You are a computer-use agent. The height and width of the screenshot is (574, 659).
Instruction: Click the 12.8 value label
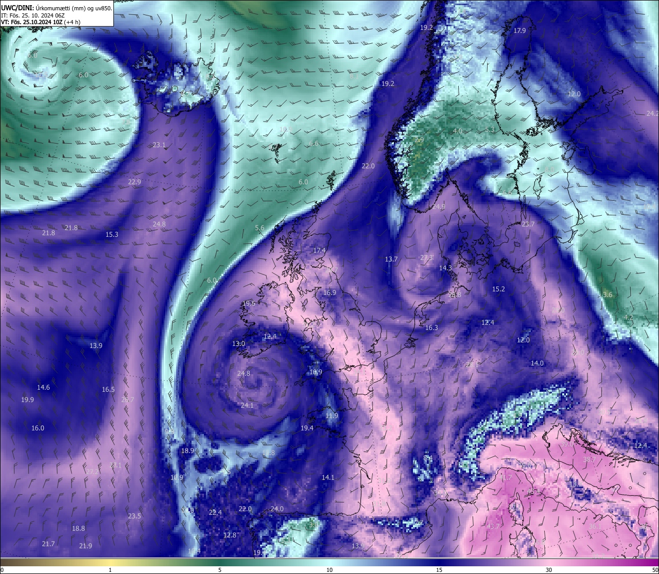[x=230, y=535]
